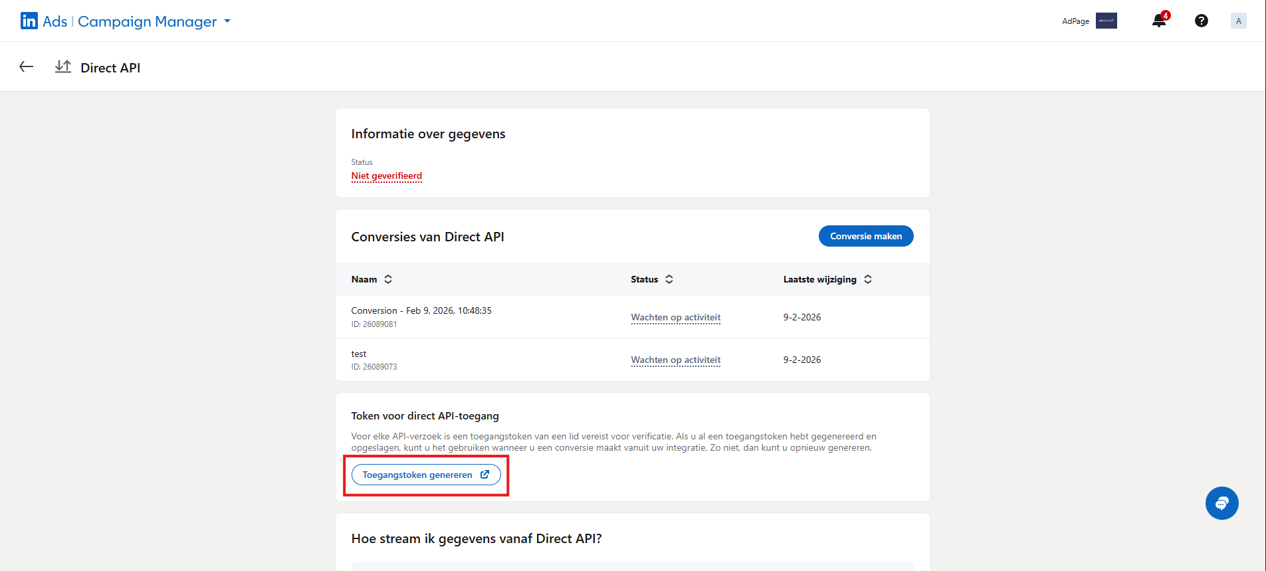1266x571 pixels.
Task: Click Wachten op activiteit for first conversion
Action: pyautogui.click(x=675, y=317)
